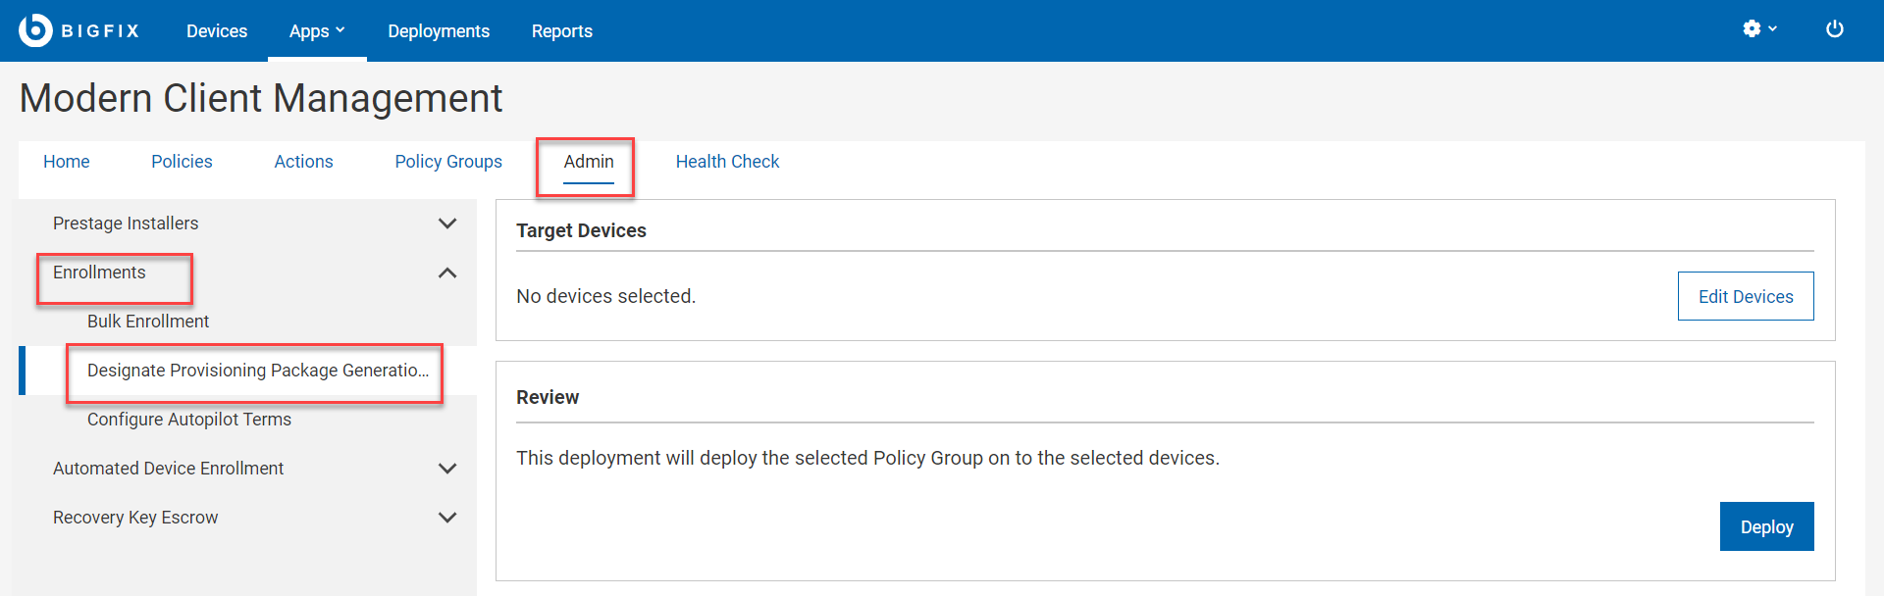Click the Edit Devices button
This screenshot has height=596, width=1884.
1746,295
